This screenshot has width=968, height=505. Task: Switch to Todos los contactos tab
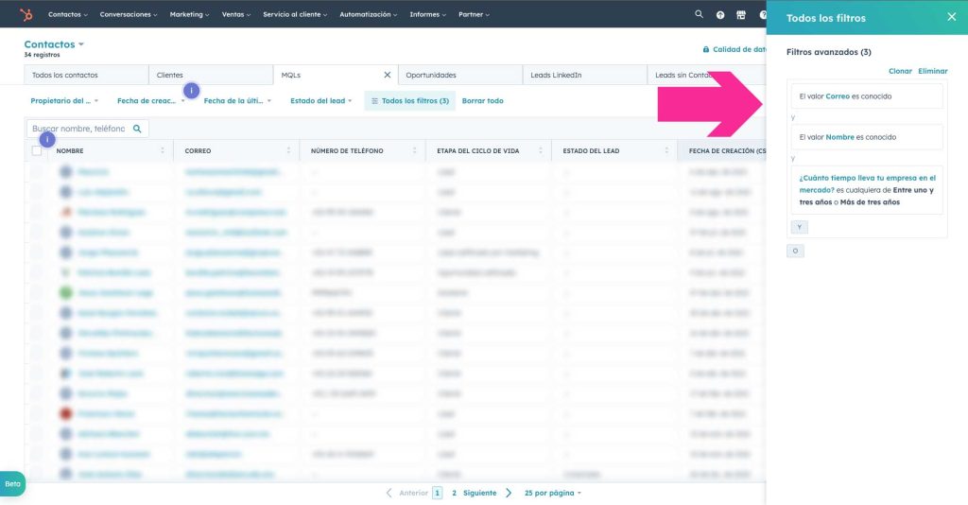click(86, 75)
